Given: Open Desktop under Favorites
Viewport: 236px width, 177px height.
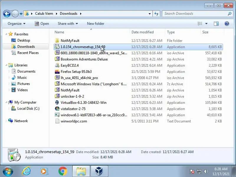Looking at the screenshot, I should coord(24,40).
